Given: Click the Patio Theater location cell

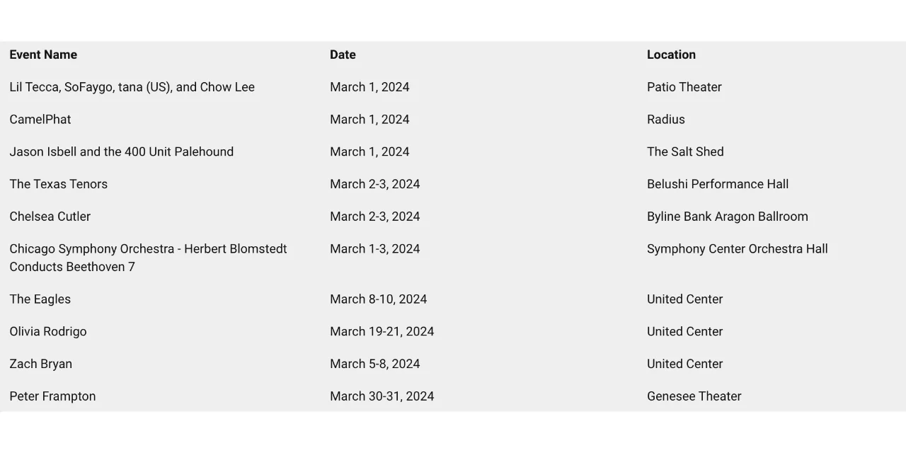Looking at the screenshot, I should pyautogui.click(x=684, y=87).
